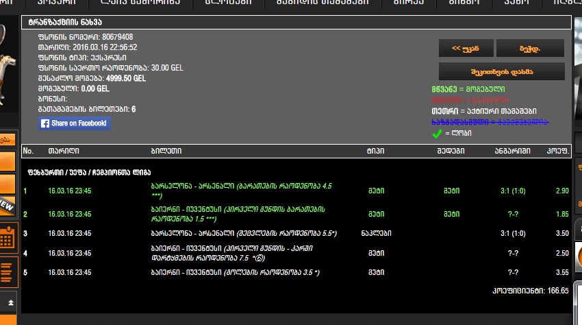Click the Share on Facebook button

[74, 123]
